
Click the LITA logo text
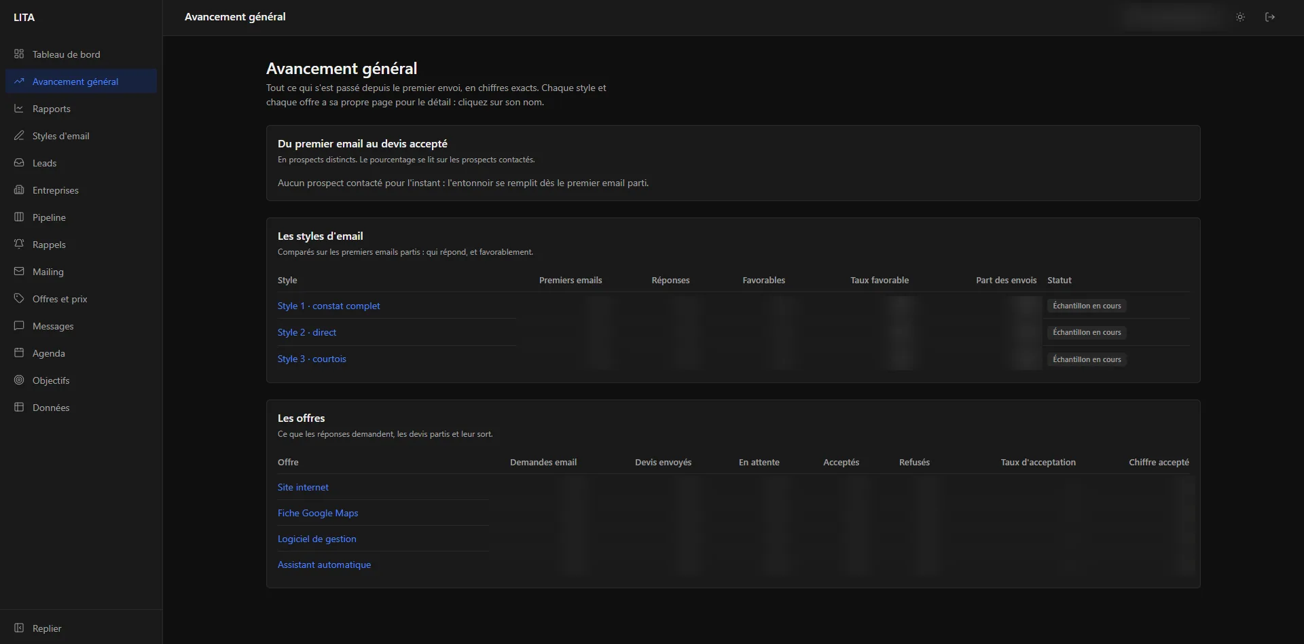[x=24, y=18]
